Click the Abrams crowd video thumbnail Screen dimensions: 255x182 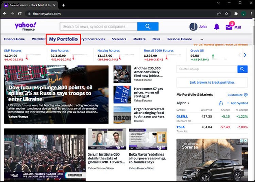click(45, 155)
